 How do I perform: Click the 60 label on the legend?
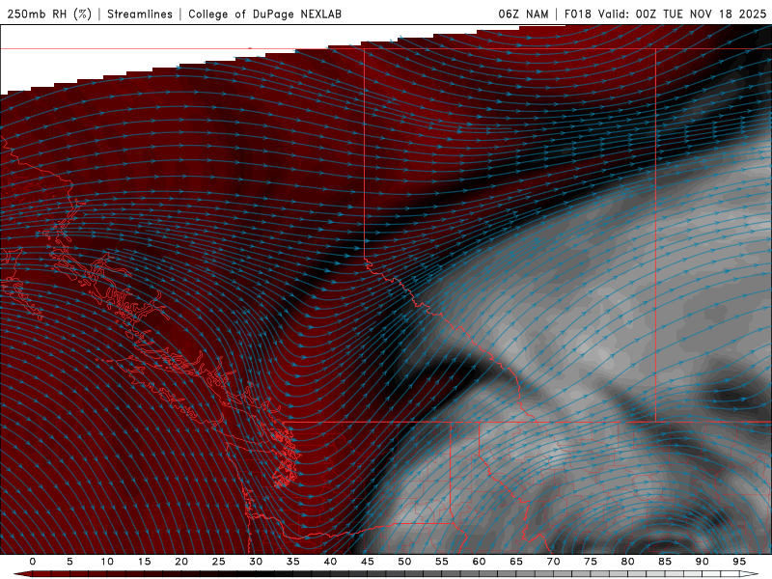point(479,562)
